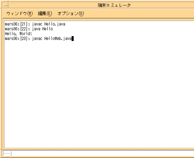Open the オプション(O) menu
Viewport: 194px width, 158px height.
[71, 13]
